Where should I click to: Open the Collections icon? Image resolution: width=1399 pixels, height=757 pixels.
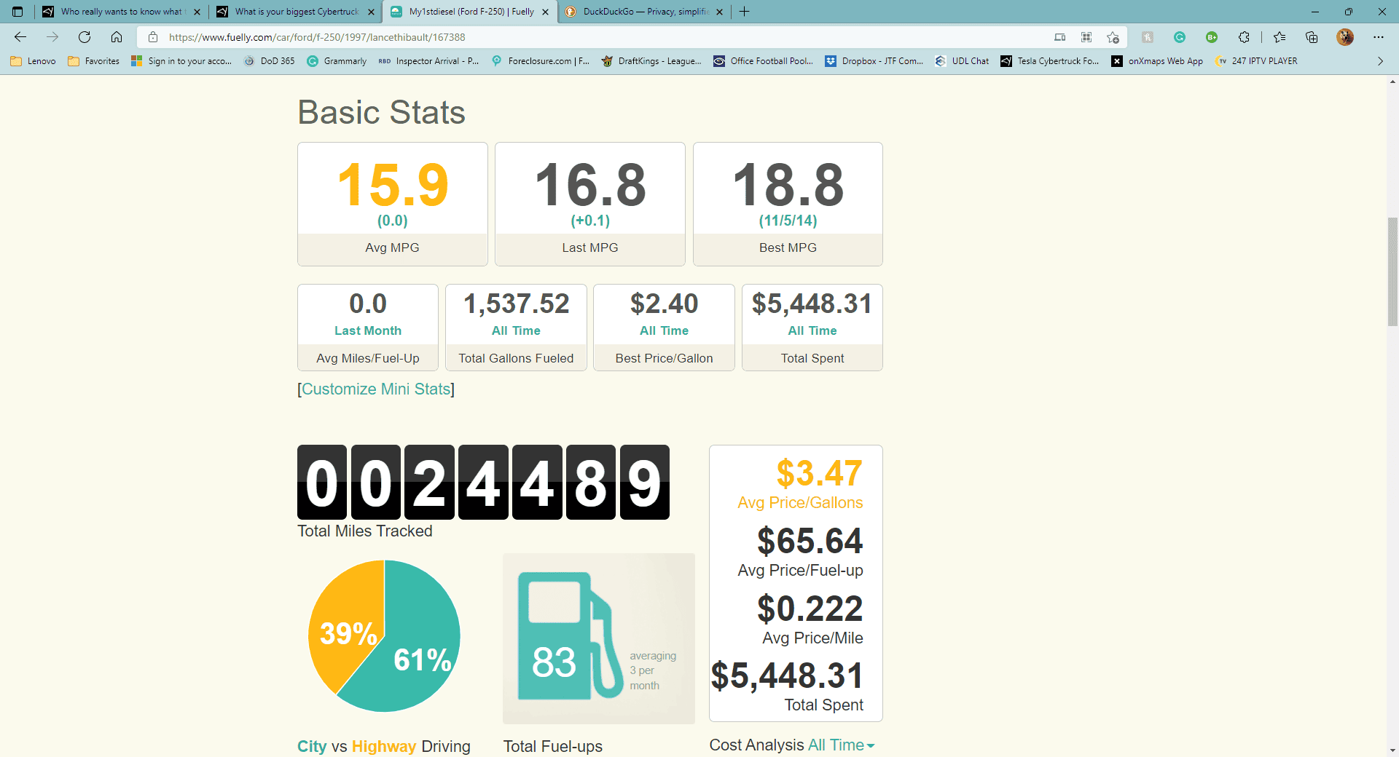tap(1312, 37)
